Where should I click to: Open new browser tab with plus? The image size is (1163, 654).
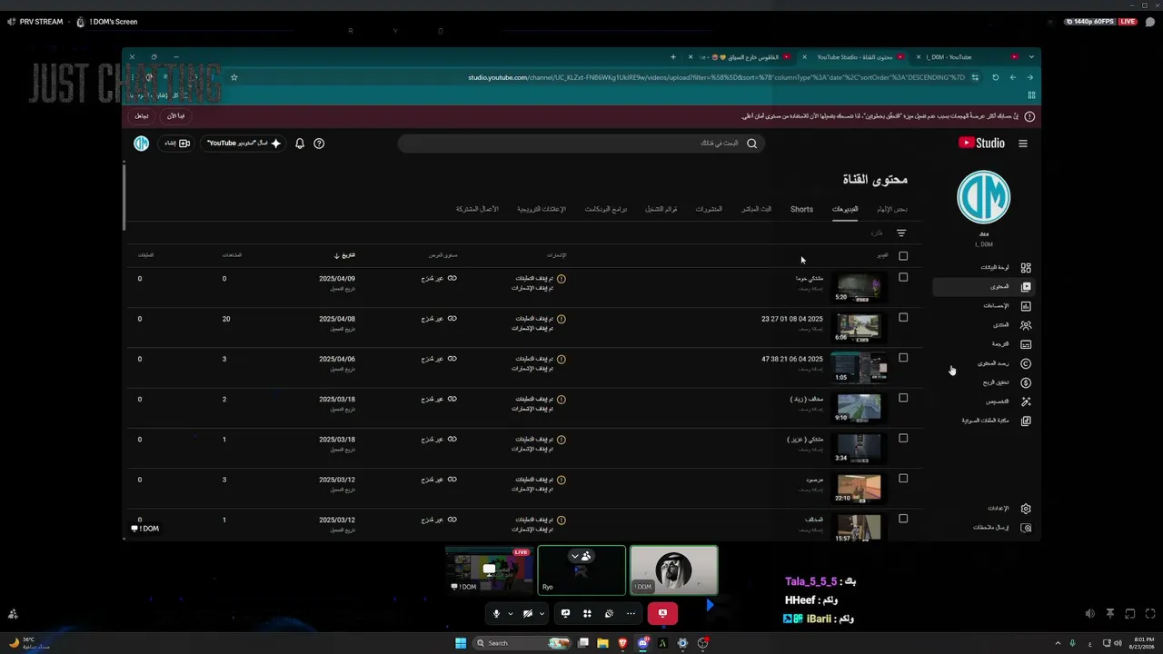[x=673, y=57]
